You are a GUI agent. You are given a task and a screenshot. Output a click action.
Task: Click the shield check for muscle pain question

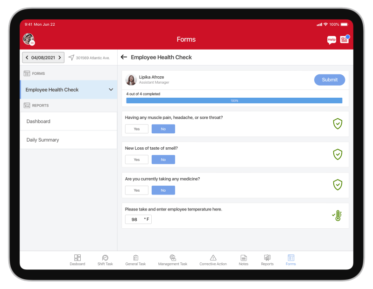[338, 123]
